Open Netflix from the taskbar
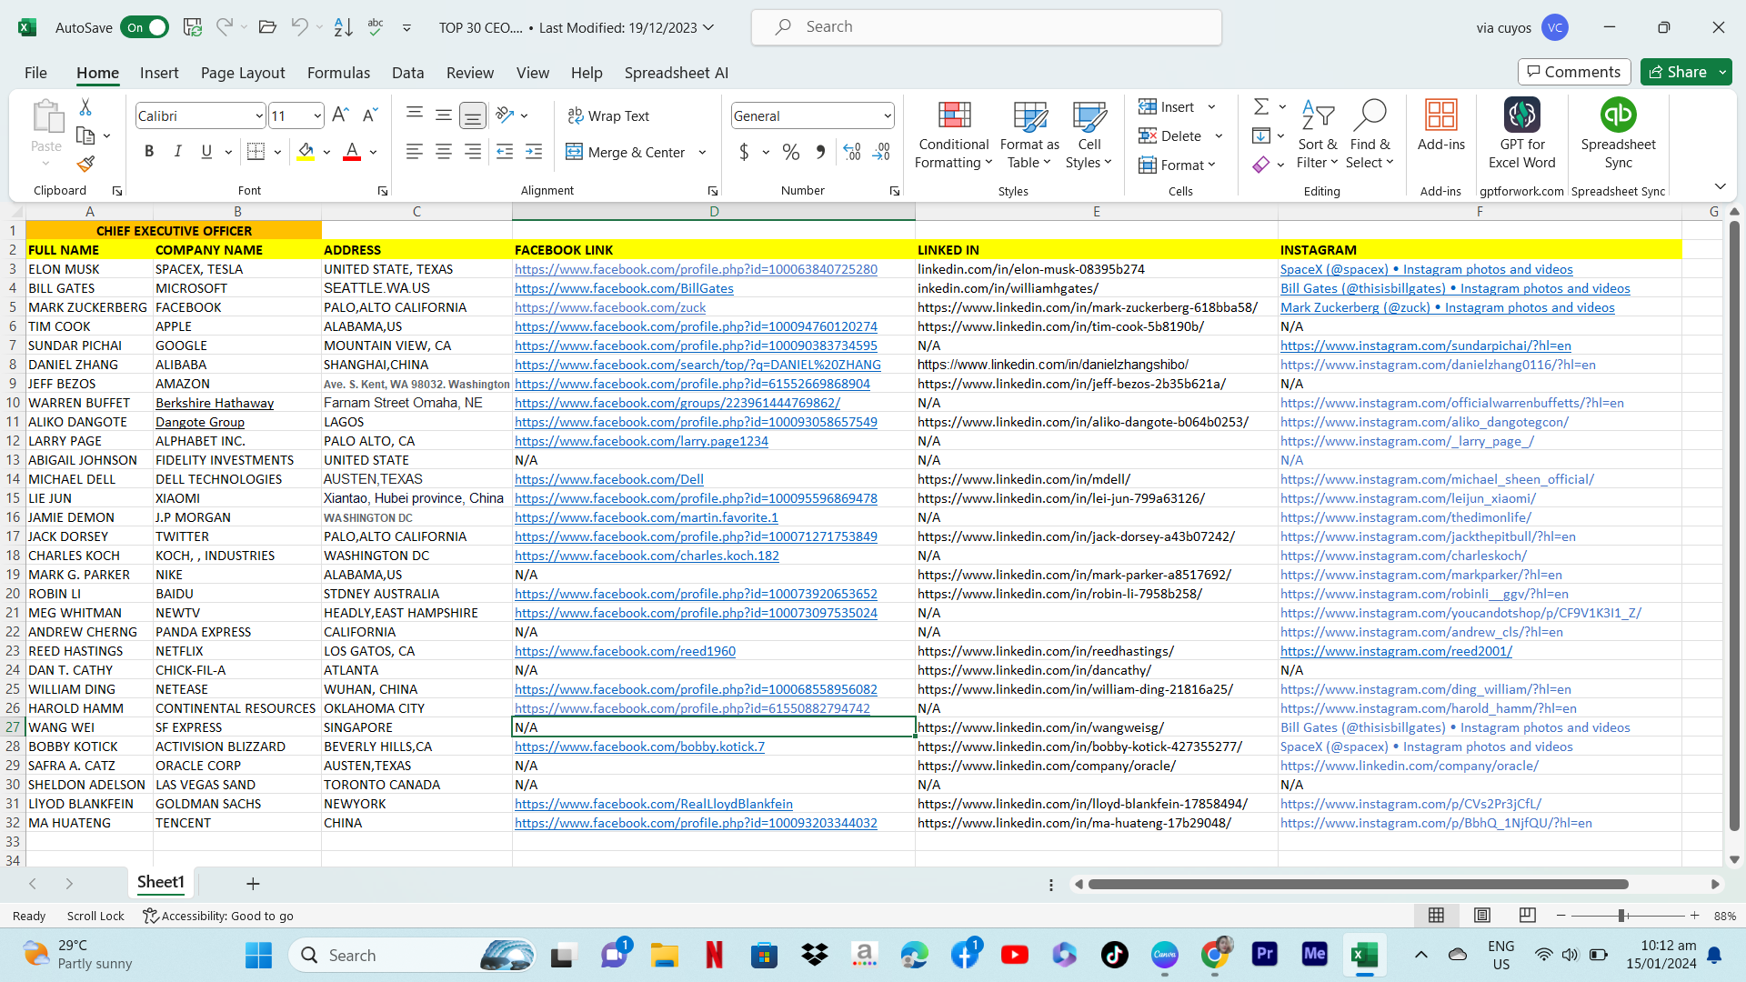 click(x=715, y=955)
